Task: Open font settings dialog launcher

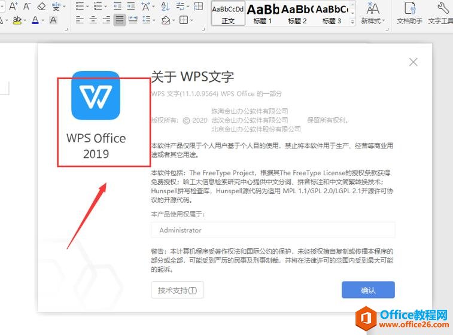Action: click(x=66, y=29)
